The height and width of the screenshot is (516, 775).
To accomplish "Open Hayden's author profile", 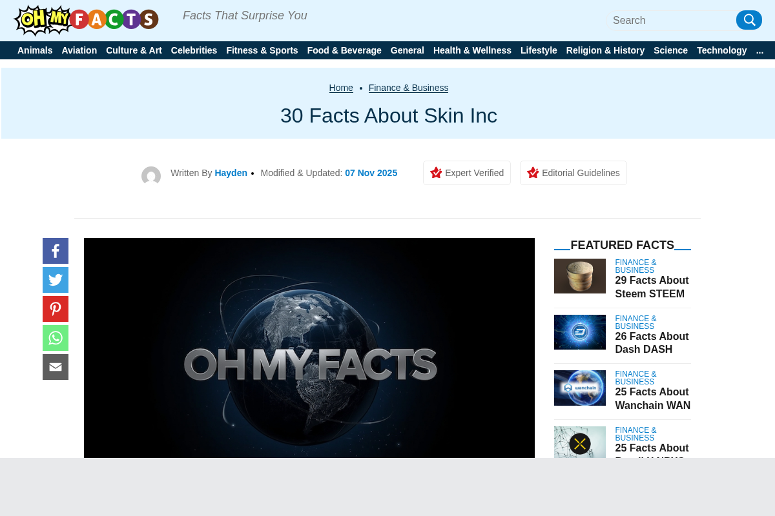I will [231, 173].
